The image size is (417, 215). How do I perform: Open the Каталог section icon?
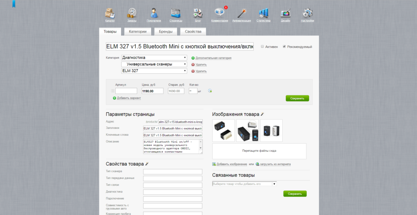(x=110, y=13)
